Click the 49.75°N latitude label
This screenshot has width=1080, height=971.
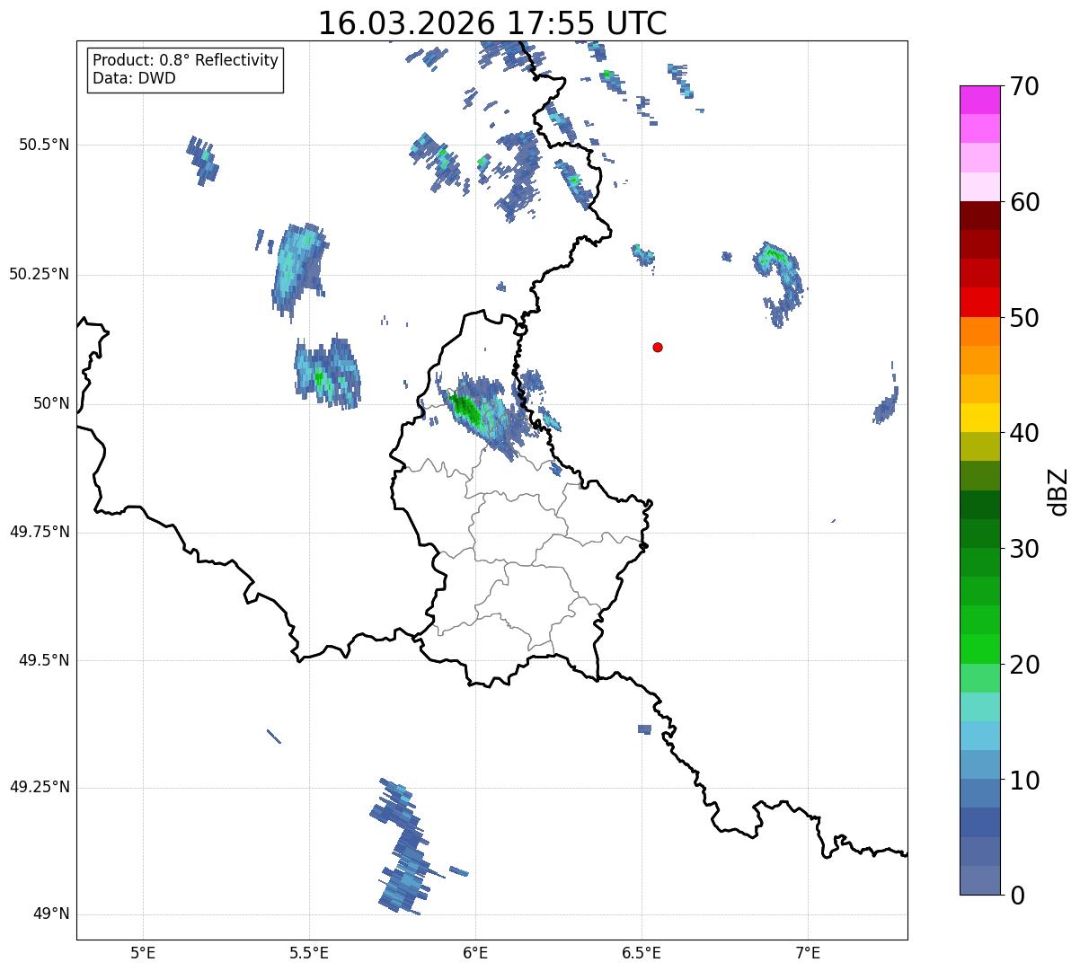click(x=40, y=532)
